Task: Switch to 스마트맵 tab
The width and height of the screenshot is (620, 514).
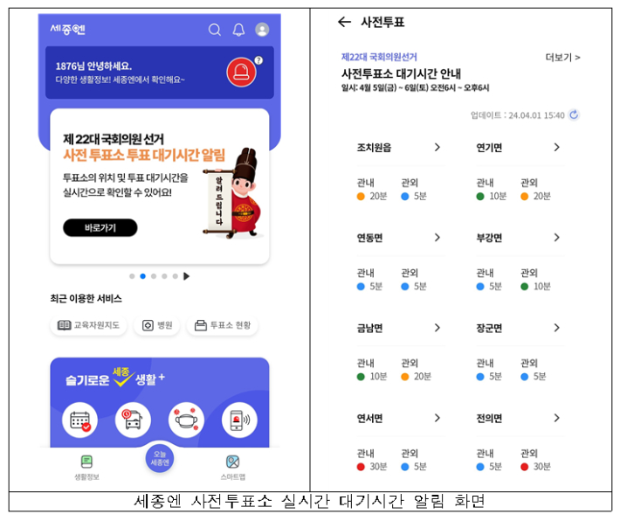Action: coord(233,468)
